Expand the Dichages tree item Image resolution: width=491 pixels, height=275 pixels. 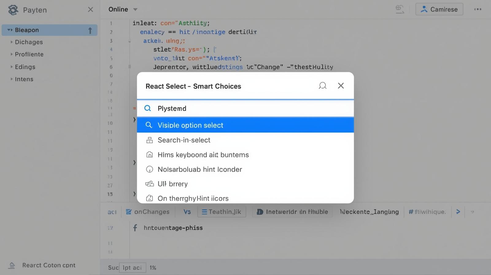[x=12, y=42]
